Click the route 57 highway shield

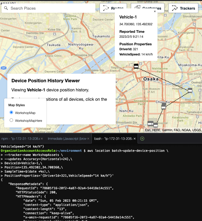coord(4,68)
